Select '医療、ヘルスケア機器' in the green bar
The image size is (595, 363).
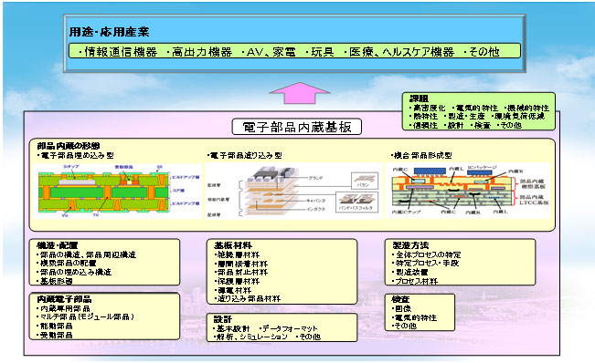pyautogui.click(x=401, y=51)
